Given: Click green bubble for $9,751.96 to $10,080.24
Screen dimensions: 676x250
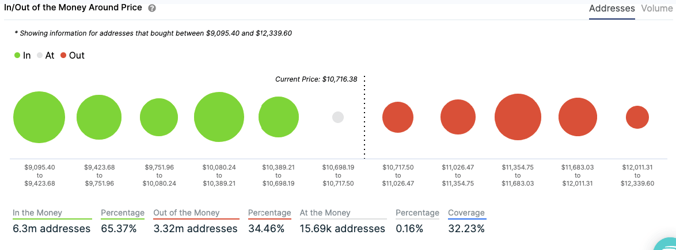Looking at the screenshot, I should [159, 117].
